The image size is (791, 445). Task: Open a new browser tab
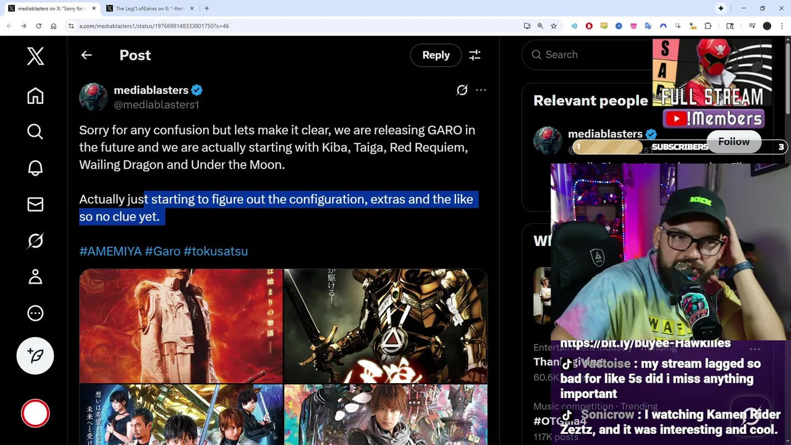(x=206, y=8)
